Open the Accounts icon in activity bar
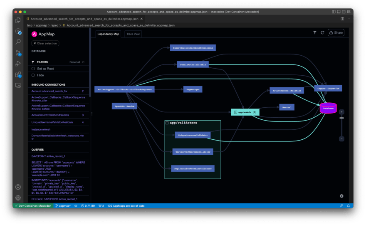Screen dimensions: 366x225 pyautogui.click(x=18, y=187)
